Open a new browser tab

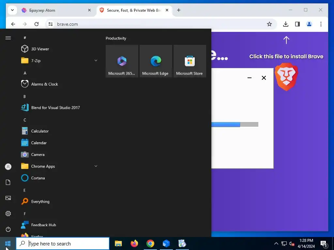click(x=179, y=10)
